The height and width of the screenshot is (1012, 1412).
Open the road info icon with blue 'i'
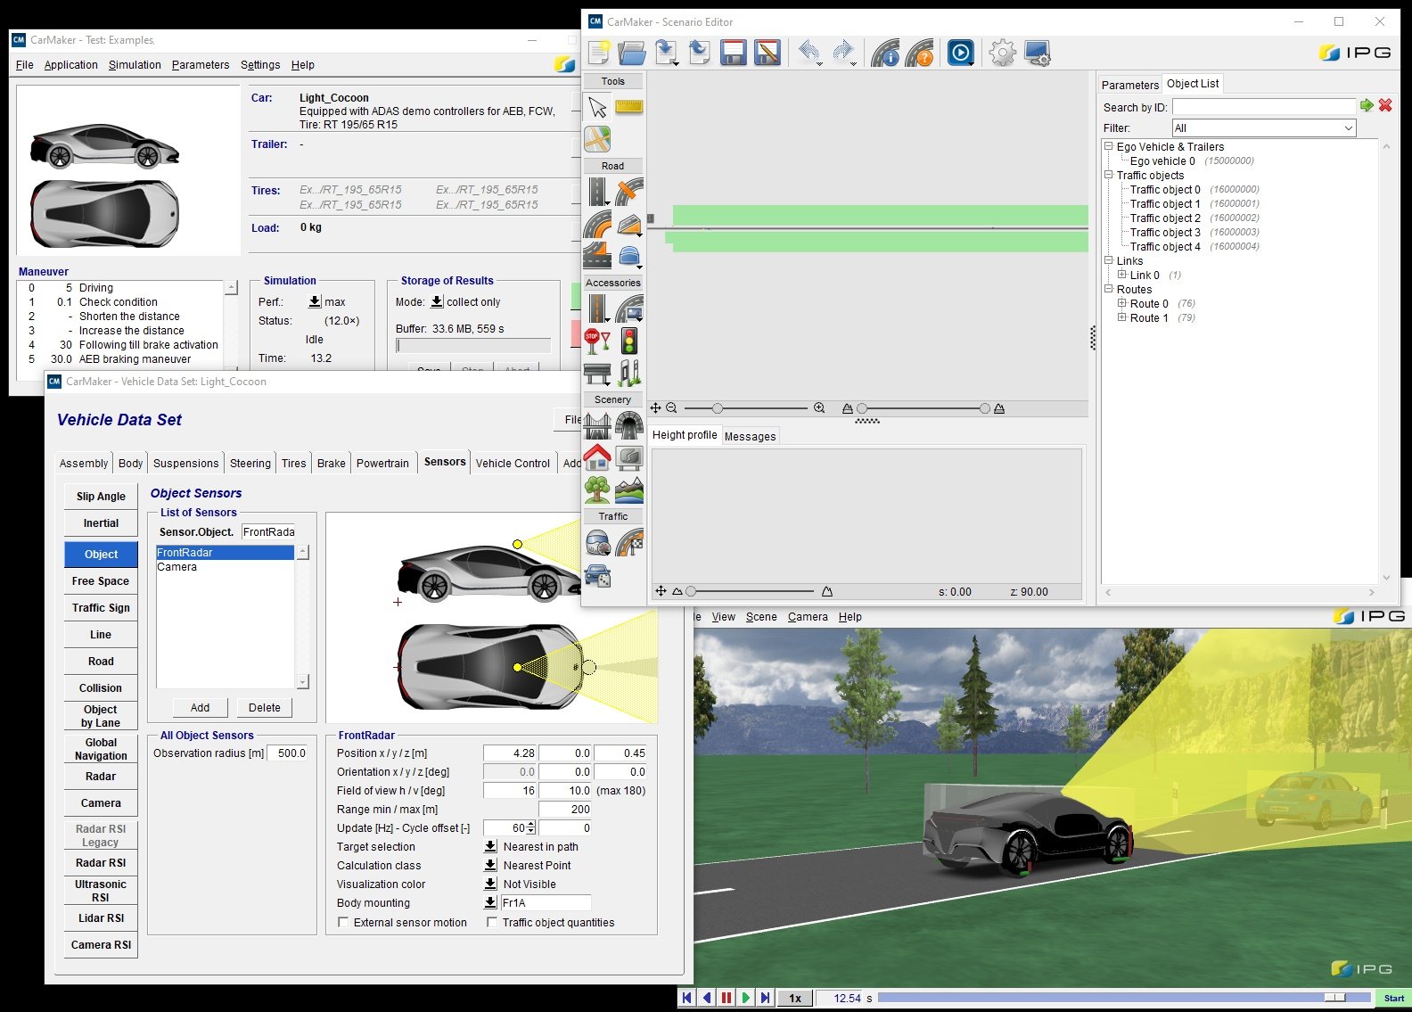885,53
